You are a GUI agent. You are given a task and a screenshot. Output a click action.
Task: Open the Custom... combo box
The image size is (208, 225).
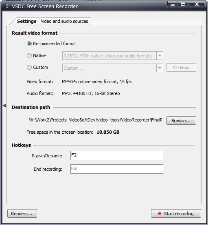pyautogui.click(x=113, y=68)
